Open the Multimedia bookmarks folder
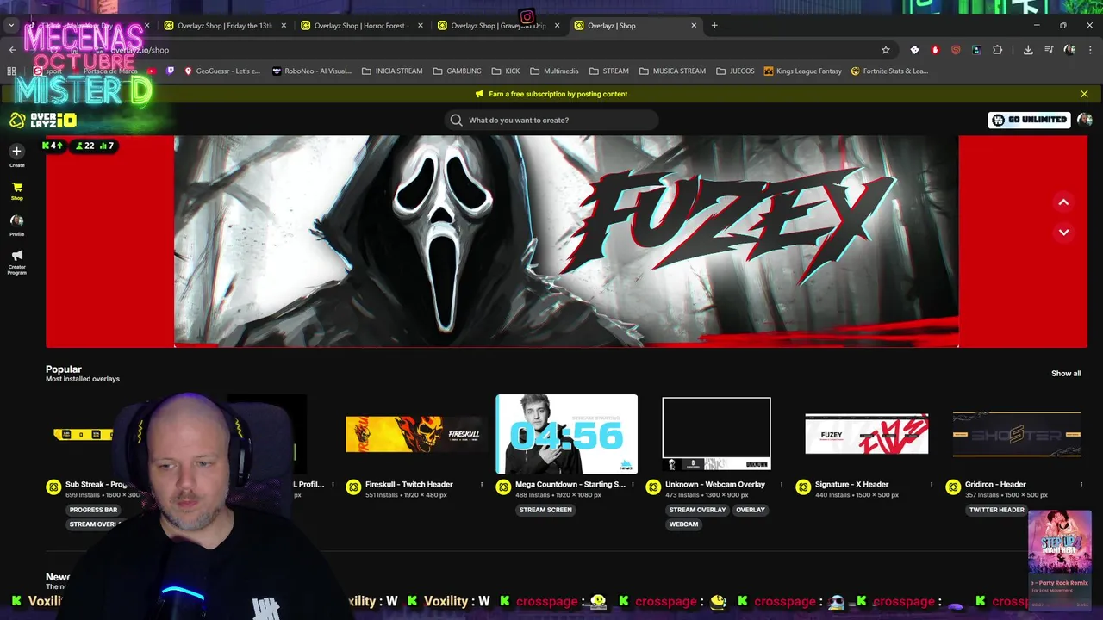Image resolution: width=1103 pixels, height=620 pixels. coord(554,71)
